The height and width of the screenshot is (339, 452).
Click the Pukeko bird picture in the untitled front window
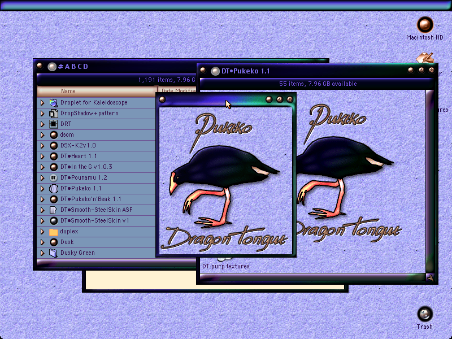(225, 181)
